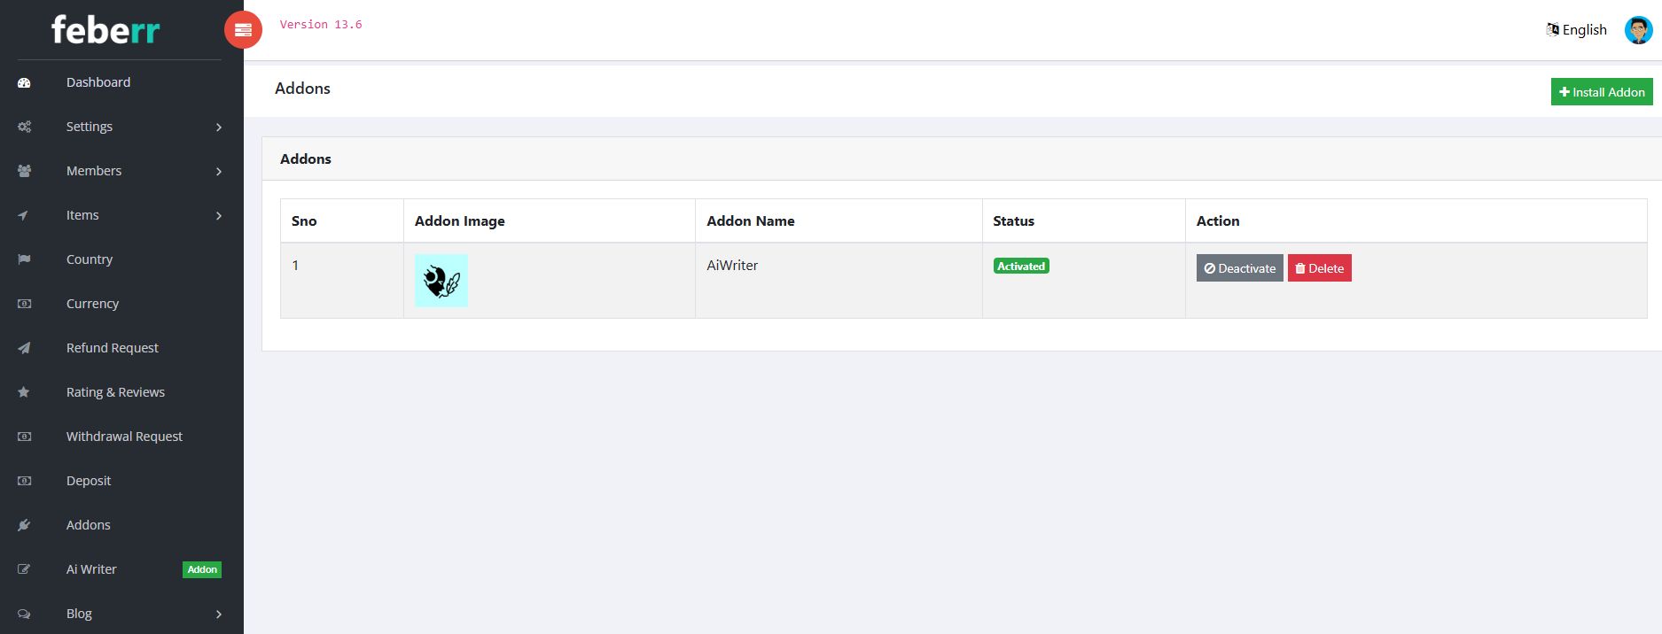Click the Members group icon
The height and width of the screenshot is (634, 1662).
[x=24, y=171]
